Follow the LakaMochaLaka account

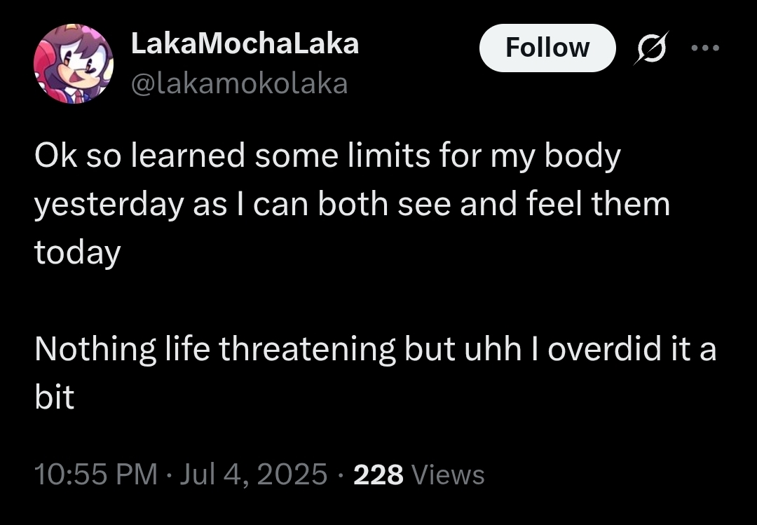click(x=547, y=48)
